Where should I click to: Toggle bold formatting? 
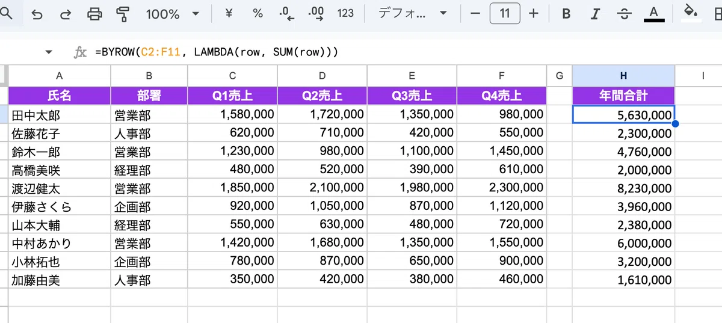[566, 14]
